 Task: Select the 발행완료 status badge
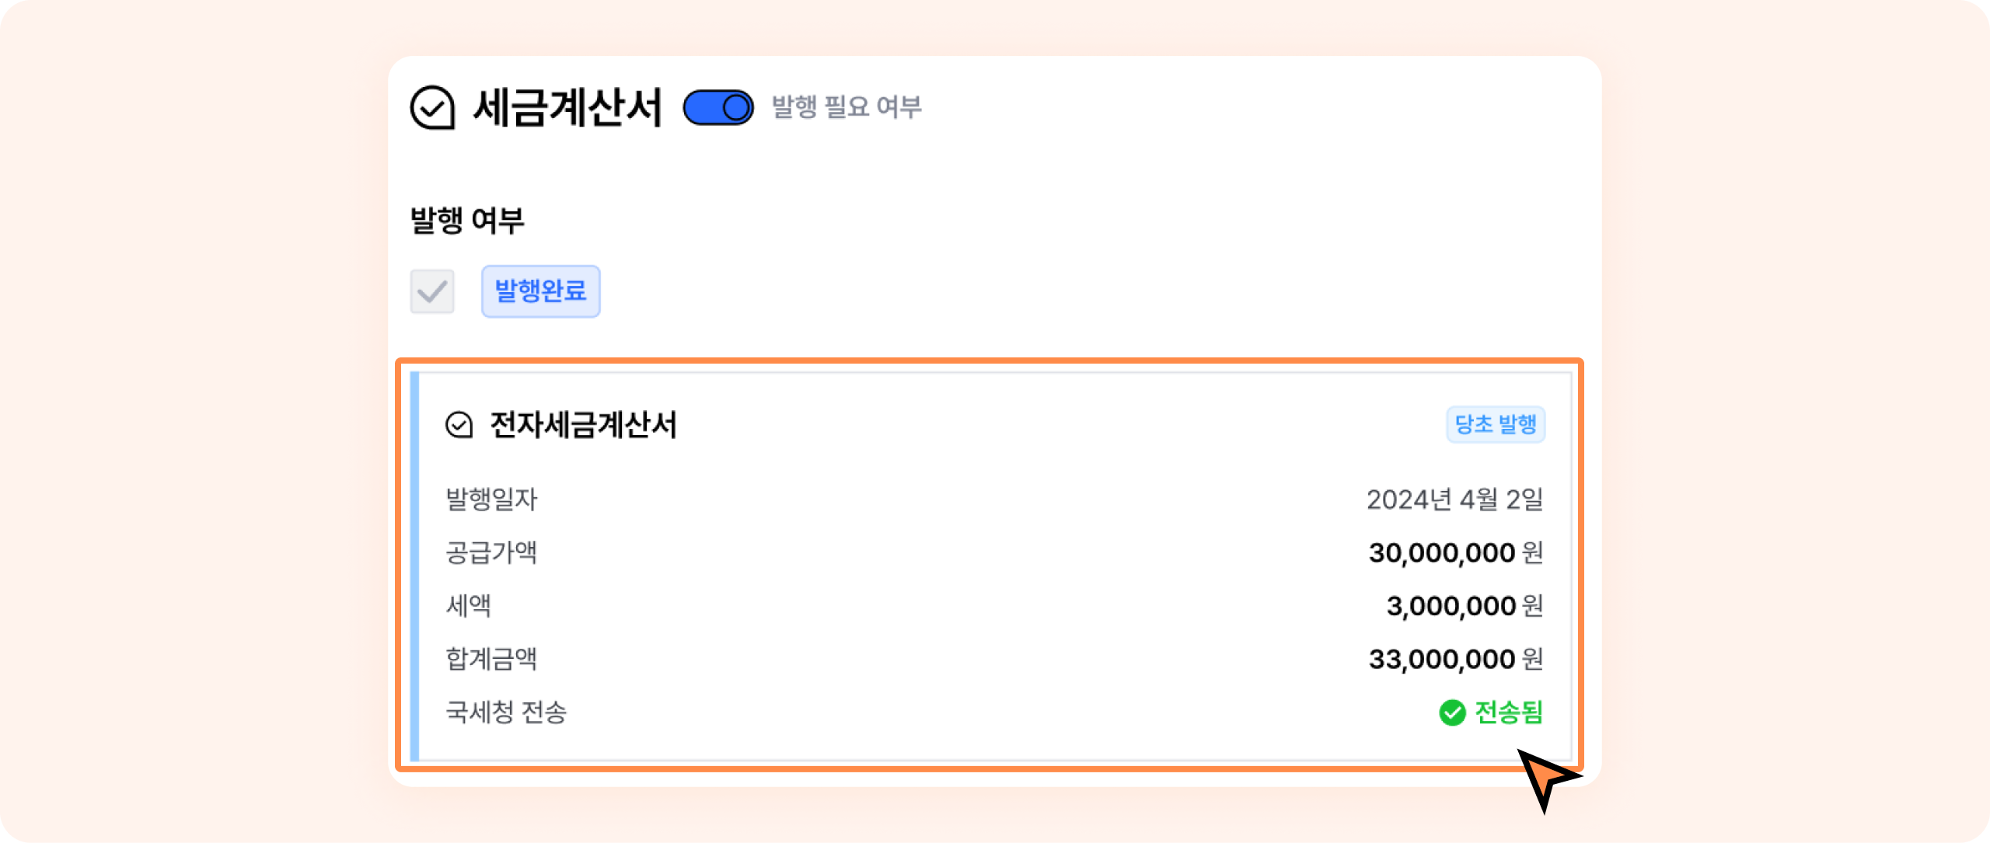(541, 291)
